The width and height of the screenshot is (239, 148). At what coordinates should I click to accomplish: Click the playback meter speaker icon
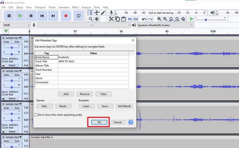[x=212, y=12]
